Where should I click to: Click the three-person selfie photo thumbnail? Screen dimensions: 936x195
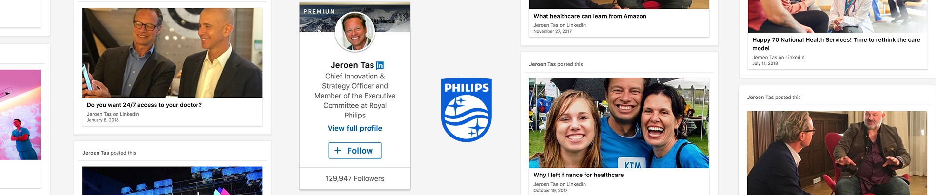pos(619,123)
